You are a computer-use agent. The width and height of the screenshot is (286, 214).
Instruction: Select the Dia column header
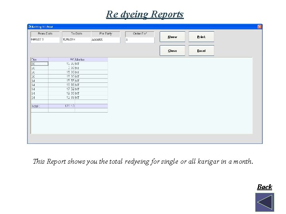(x=40, y=59)
